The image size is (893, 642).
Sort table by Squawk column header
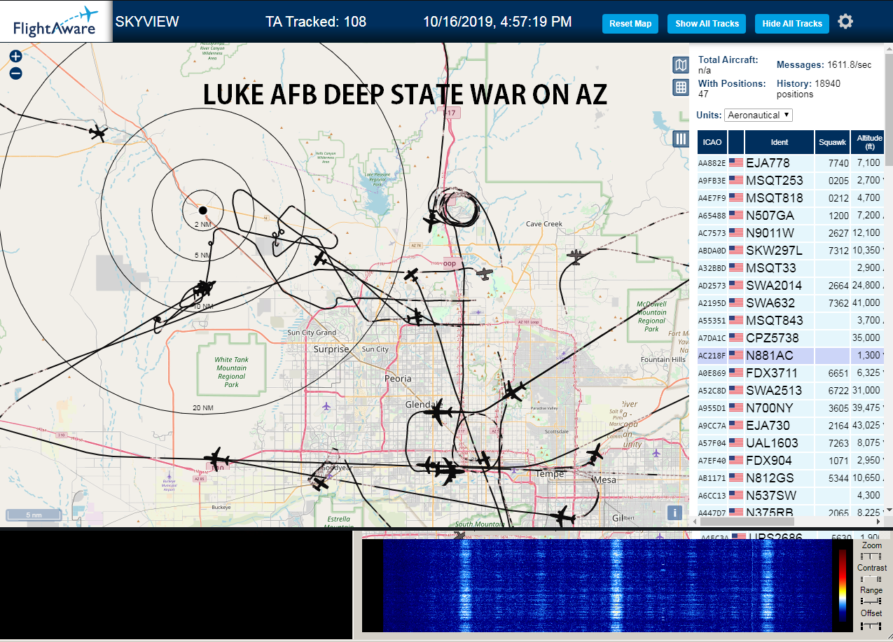pyautogui.click(x=833, y=142)
